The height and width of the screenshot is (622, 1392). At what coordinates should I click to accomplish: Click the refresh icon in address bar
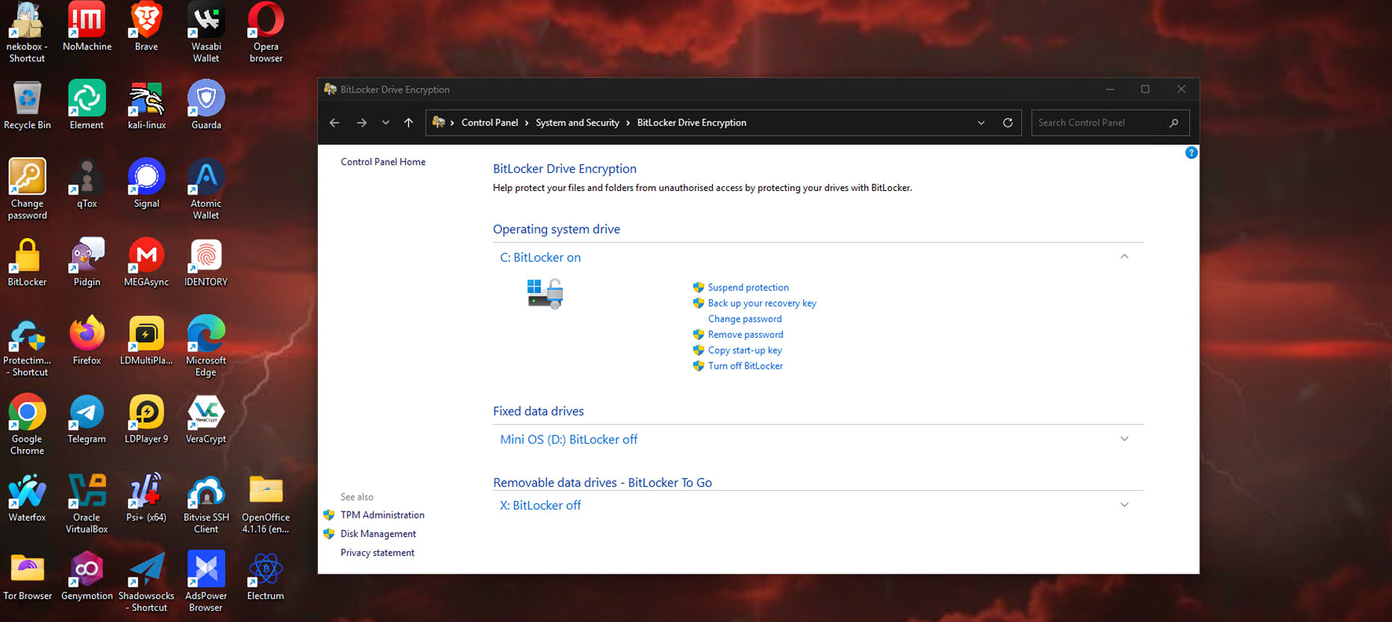click(x=1008, y=123)
